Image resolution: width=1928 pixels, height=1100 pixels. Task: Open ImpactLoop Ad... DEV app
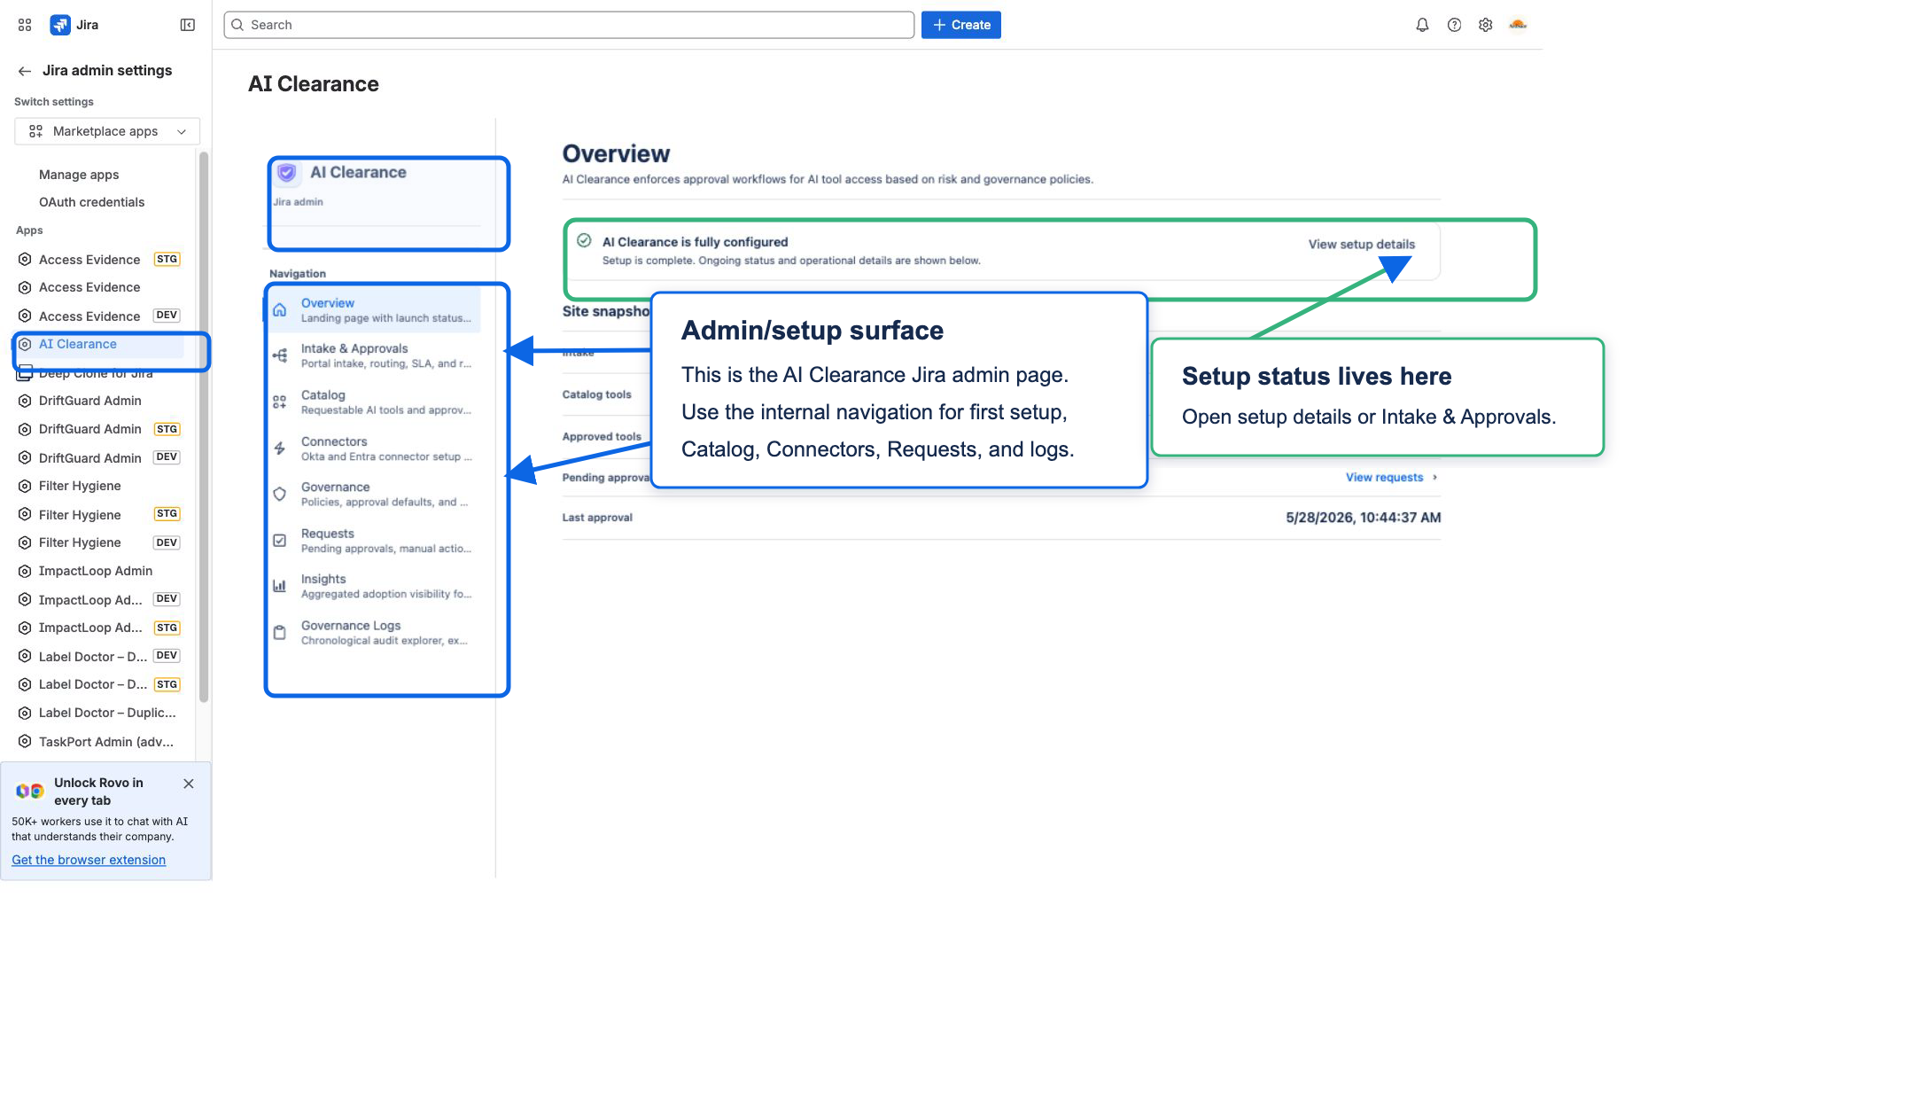(98, 599)
